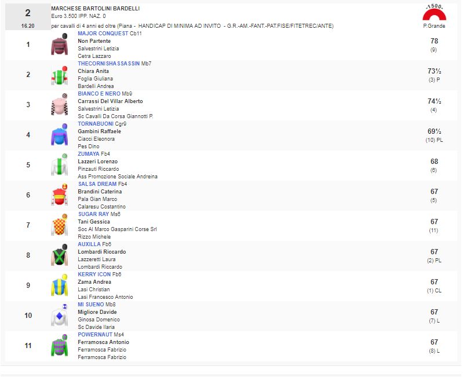This screenshot has width=463, height=377.
Task: Open the TORNABUONI horse link
Action: pyautogui.click(x=96, y=124)
